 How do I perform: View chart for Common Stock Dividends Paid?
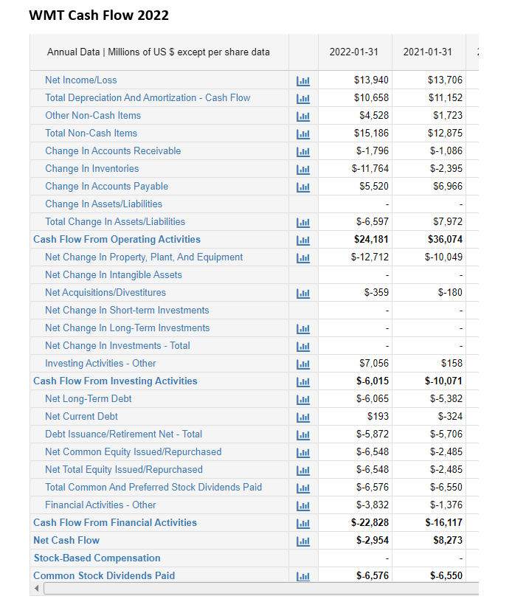303,576
